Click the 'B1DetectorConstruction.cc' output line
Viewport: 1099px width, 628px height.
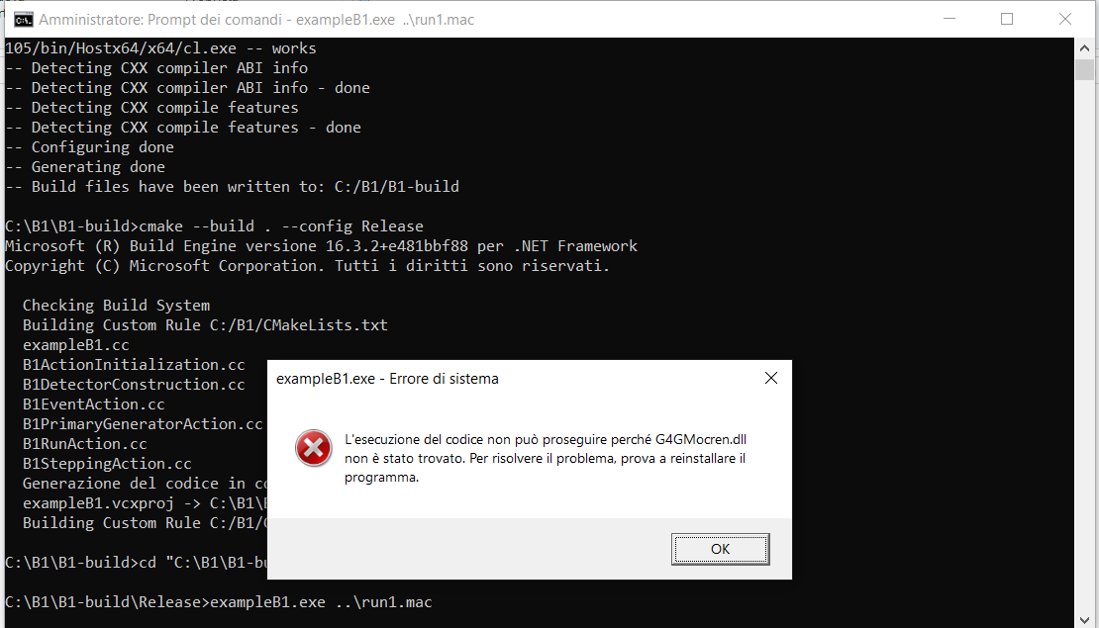tap(134, 385)
